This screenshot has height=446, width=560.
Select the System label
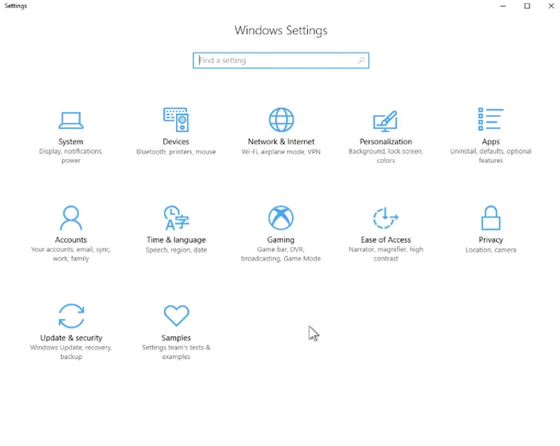click(x=70, y=141)
